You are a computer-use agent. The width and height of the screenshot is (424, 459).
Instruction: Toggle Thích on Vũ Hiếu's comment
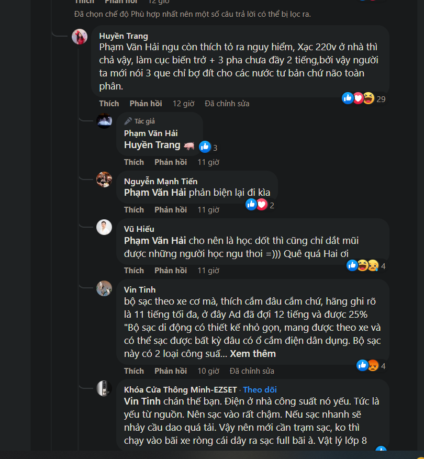(134, 271)
